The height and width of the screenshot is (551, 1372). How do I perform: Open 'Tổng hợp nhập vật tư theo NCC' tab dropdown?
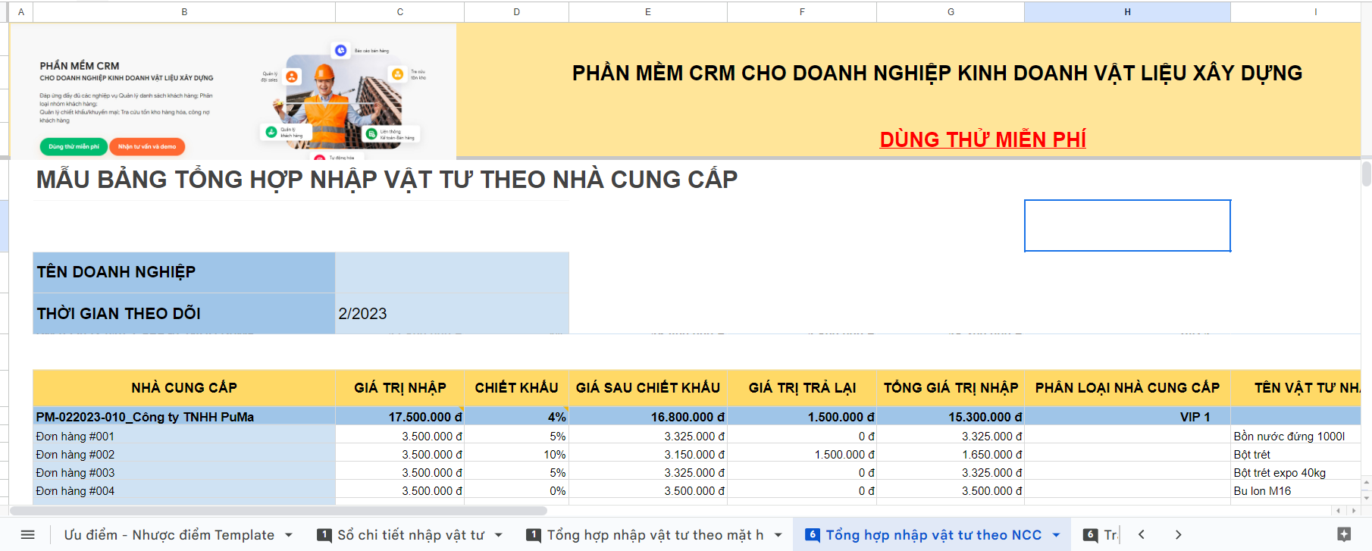point(1056,535)
